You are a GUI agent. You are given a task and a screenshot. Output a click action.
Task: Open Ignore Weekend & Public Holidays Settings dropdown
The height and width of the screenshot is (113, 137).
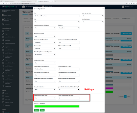pyautogui.click(x=69, y=90)
